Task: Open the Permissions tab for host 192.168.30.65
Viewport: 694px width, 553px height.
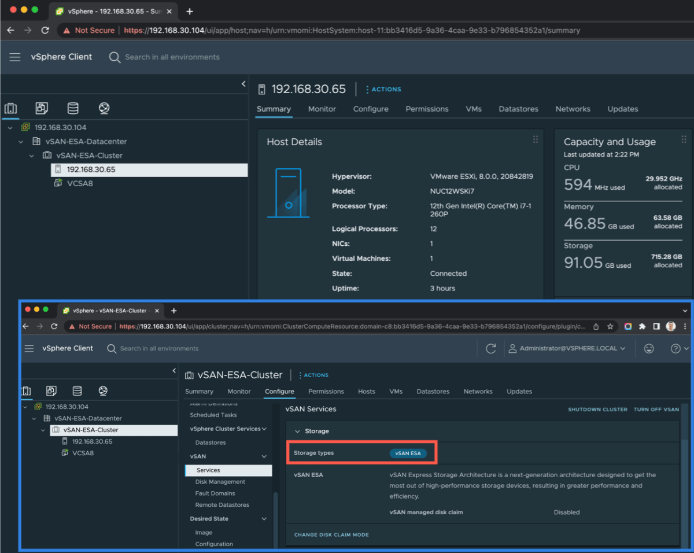Action: (x=427, y=109)
